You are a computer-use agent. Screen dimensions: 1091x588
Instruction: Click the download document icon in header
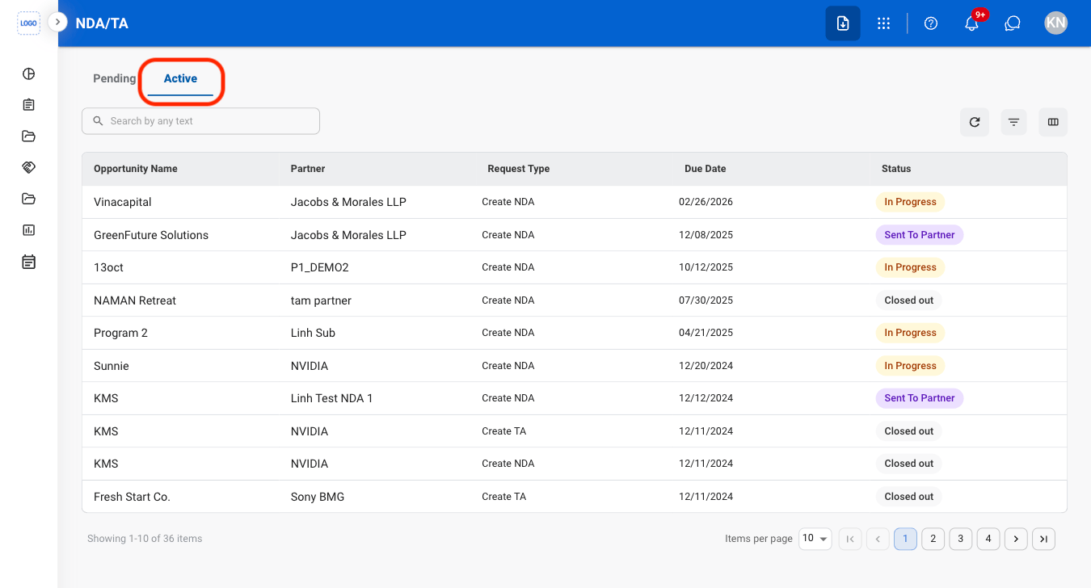(x=843, y=23)
